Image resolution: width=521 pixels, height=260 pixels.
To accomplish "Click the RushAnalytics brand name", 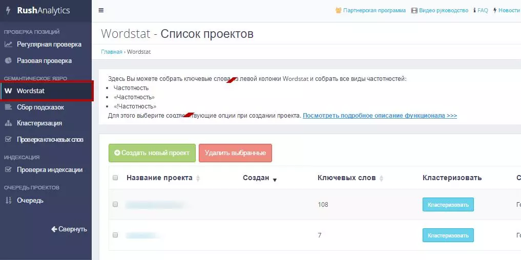I will [x=43, y=10].
